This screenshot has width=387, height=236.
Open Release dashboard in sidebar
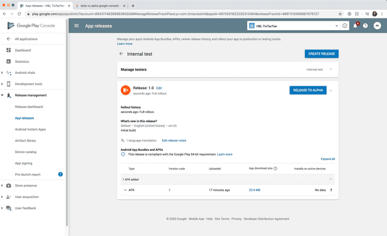tap(29, 106)
